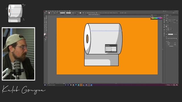This screenshot has height=102, width=182.
Task: Click the Fill swatch in Properties Appearance
Action: pyautogui.click(x=166, y=26)
